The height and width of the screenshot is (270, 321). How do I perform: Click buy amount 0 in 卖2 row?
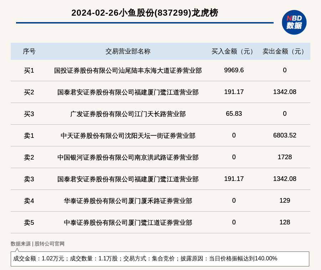pyautogui.click(x=234, y=157)
